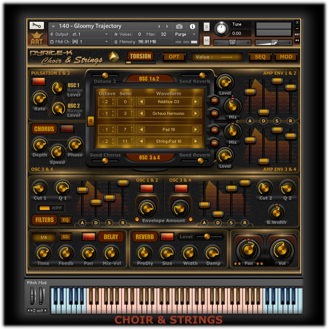Open the SEQ page

(260, 57)
